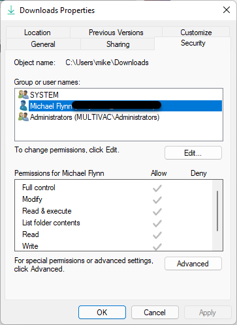The width and height of the screenshot is (237, 325).
Task: Click the Michael Flynn user icon
Action: [x=24, y=106]
